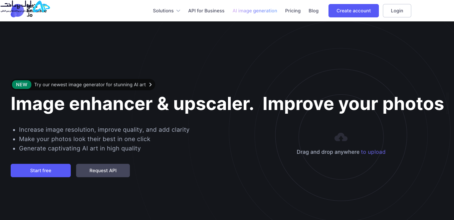Click the Login button
454x220 pixels.
click(x=397, y=11)
